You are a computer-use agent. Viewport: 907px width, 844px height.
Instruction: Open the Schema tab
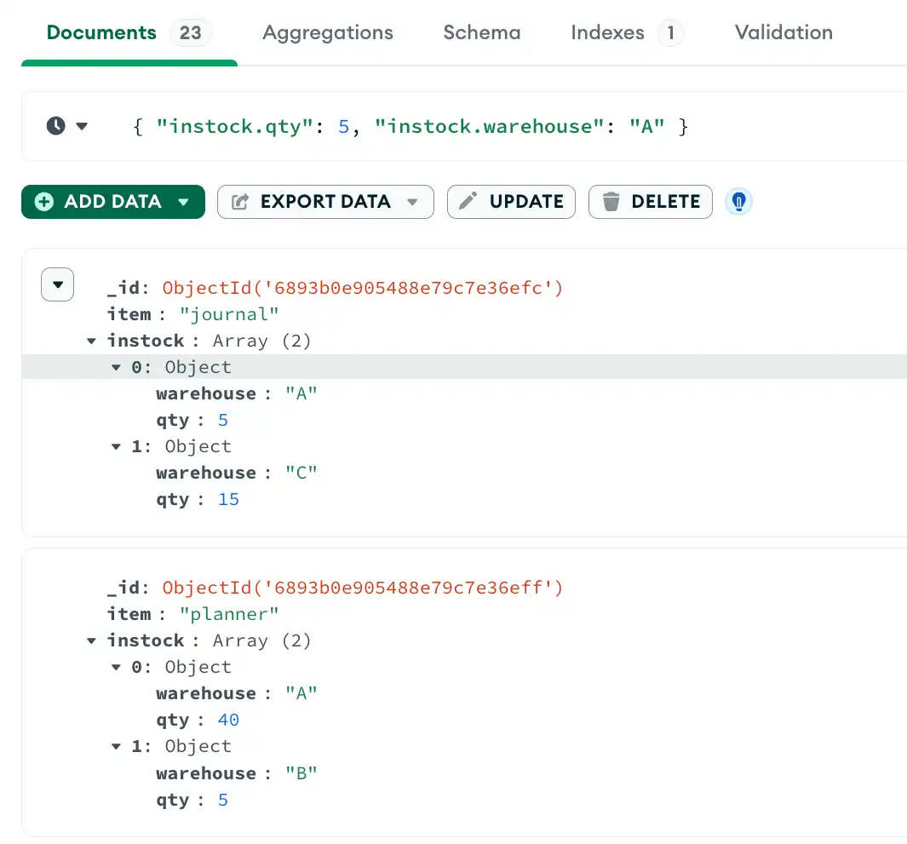[481, 32]
